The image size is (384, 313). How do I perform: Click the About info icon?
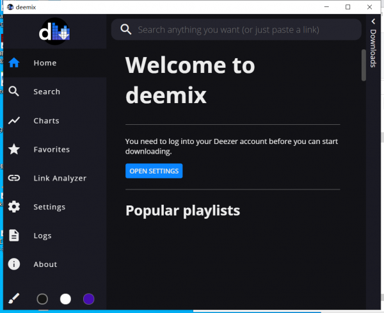click(14, 264)
